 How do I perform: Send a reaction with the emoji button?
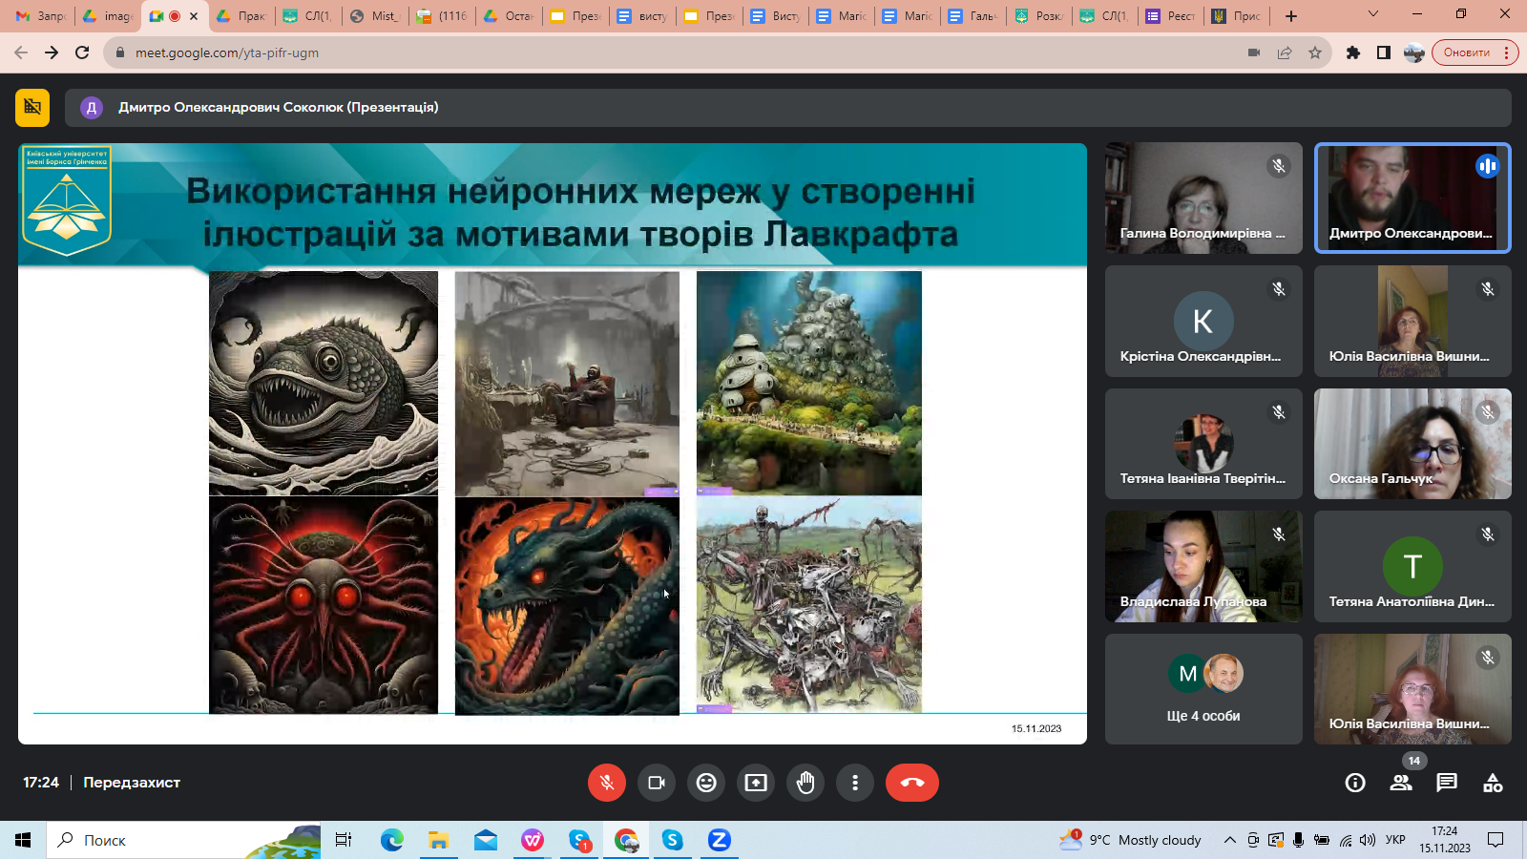706,783
